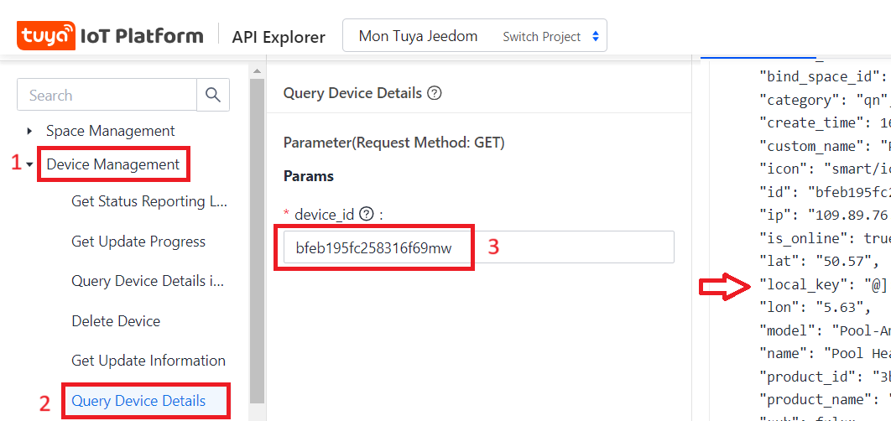Open Get Update Information API
The height and width of the screenshot is (421, 891).
coord(148,361)
